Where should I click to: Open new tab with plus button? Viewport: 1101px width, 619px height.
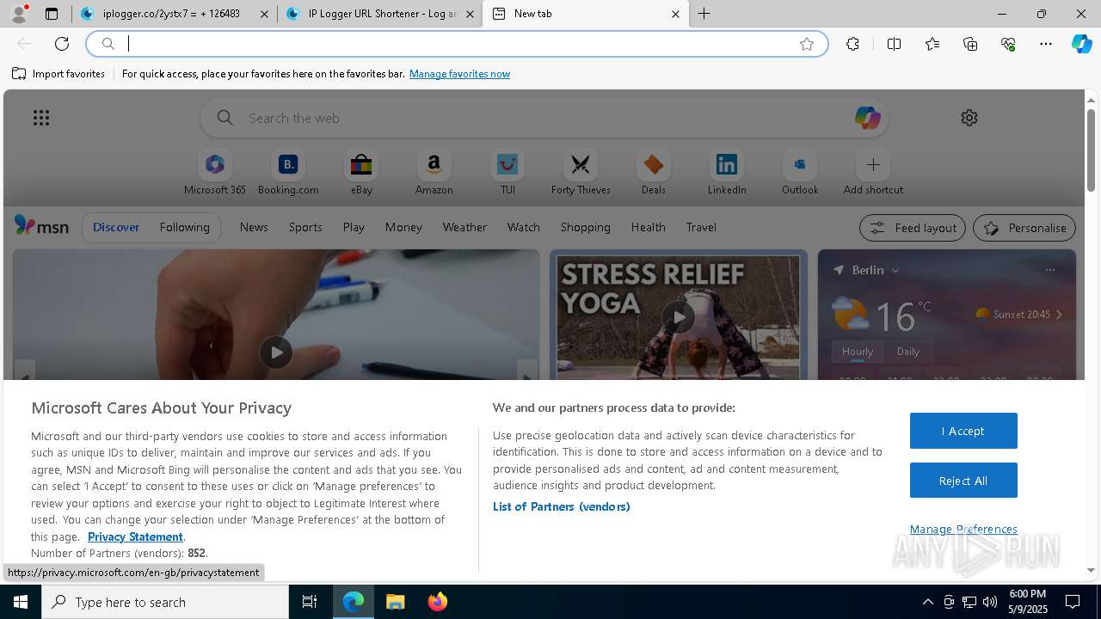coord(704,14)
